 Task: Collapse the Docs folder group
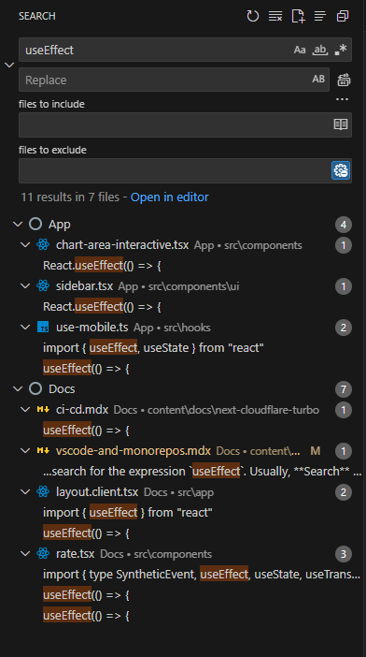(18, 388)
